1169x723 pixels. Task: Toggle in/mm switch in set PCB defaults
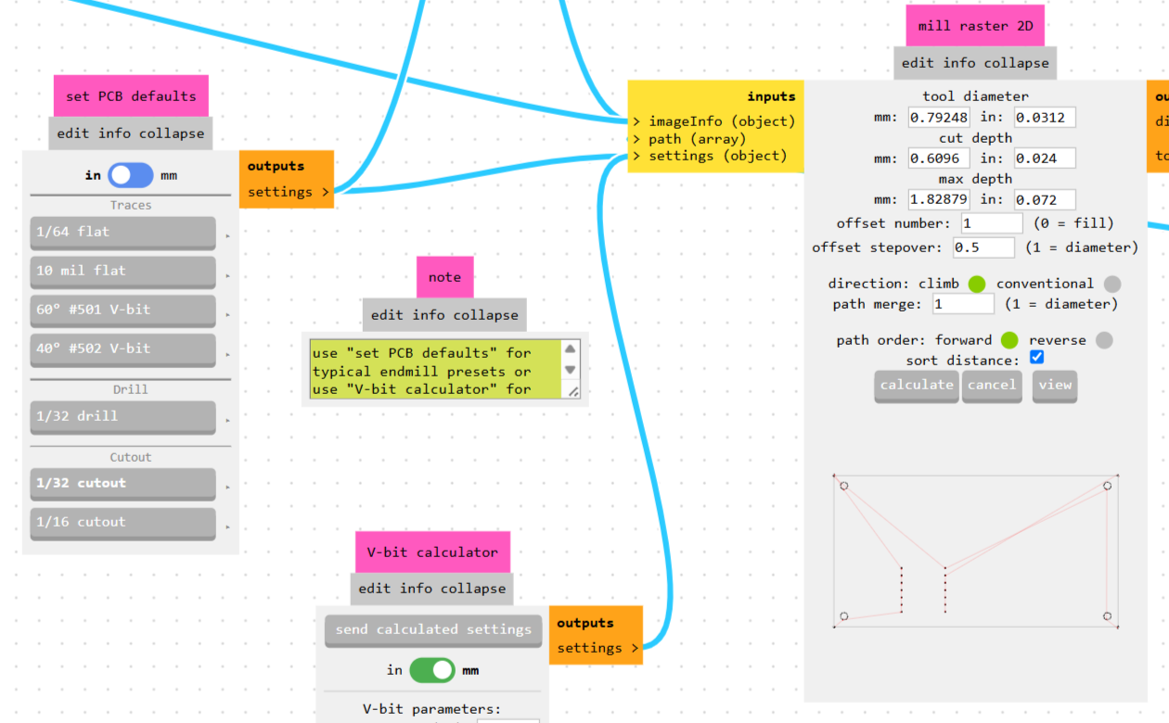click(131, 175)
